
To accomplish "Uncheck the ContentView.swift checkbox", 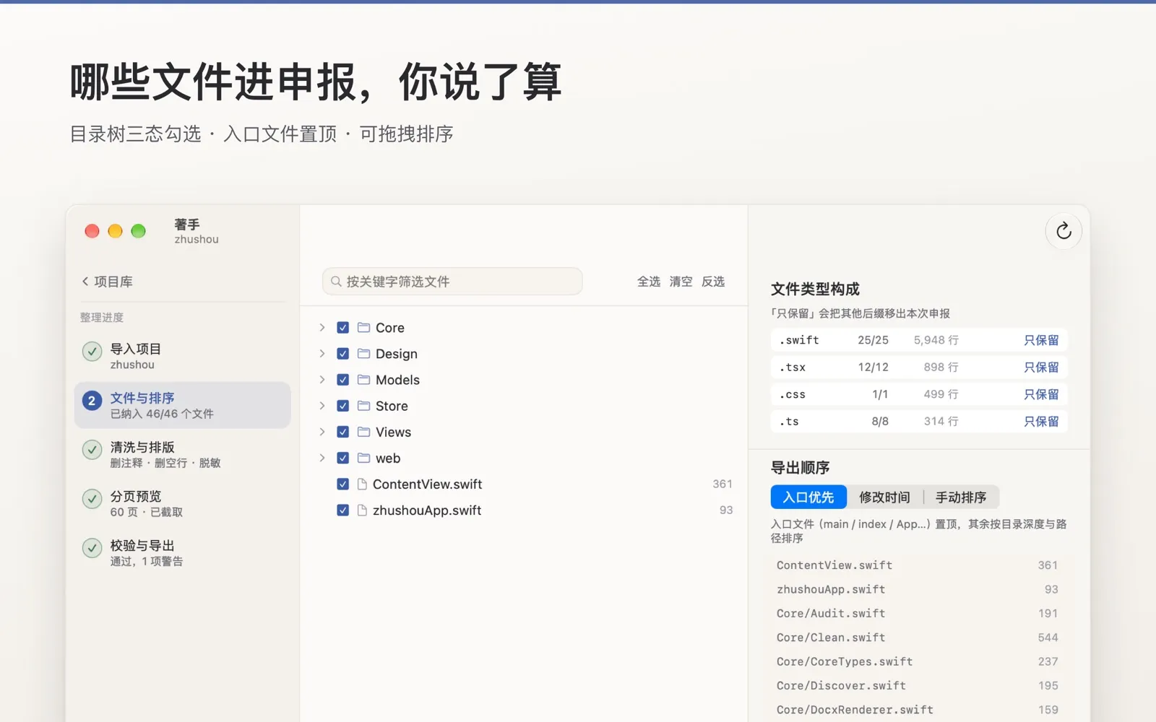I will point(343,484).
